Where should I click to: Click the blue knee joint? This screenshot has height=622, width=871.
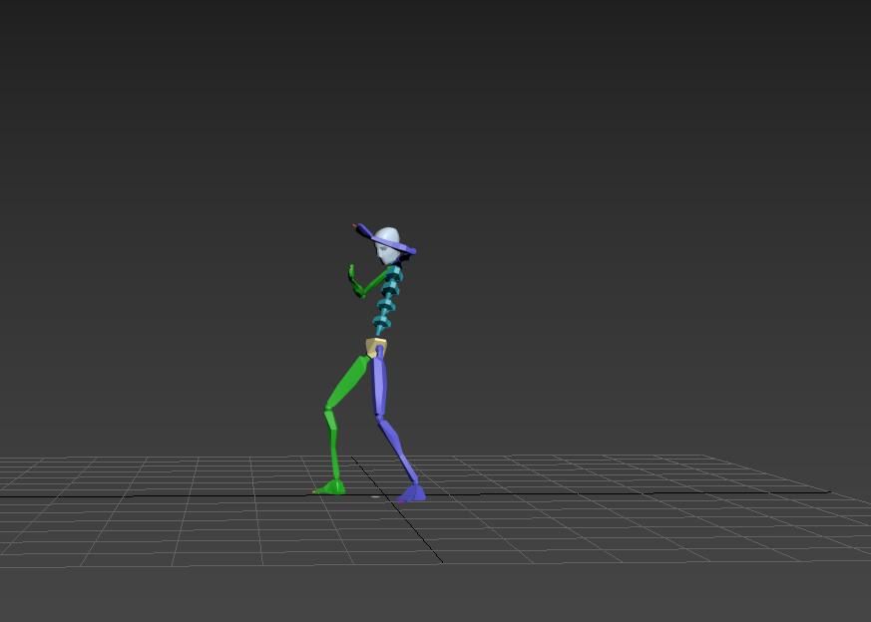[x=380, y=418]
